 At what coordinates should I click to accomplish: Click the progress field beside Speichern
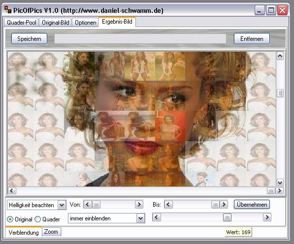point(140,39)
